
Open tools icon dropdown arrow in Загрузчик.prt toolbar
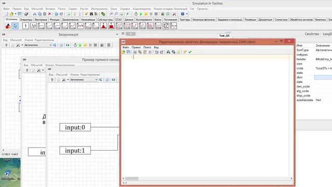point(22,45)
